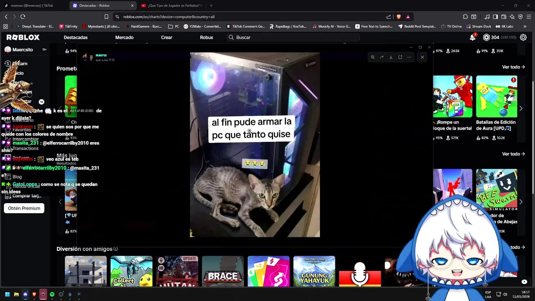Open Robux in Roblox navigation
Viewport: 535px width, 301px height.
(206, 37)
